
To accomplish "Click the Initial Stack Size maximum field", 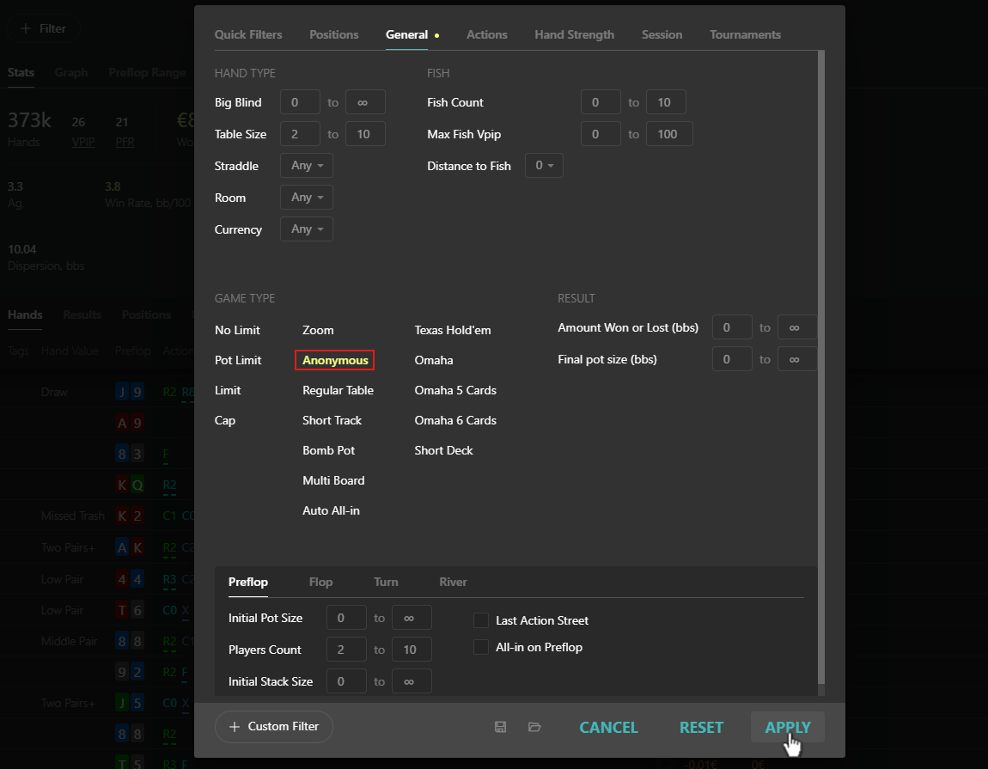I will 412,681.
